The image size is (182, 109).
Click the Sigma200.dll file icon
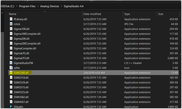click(x=11, y=38)
